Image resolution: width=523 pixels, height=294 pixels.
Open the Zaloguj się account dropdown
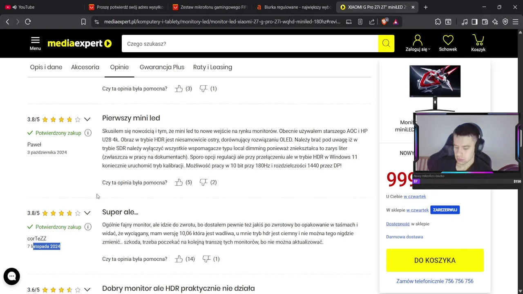pos(418,43)
